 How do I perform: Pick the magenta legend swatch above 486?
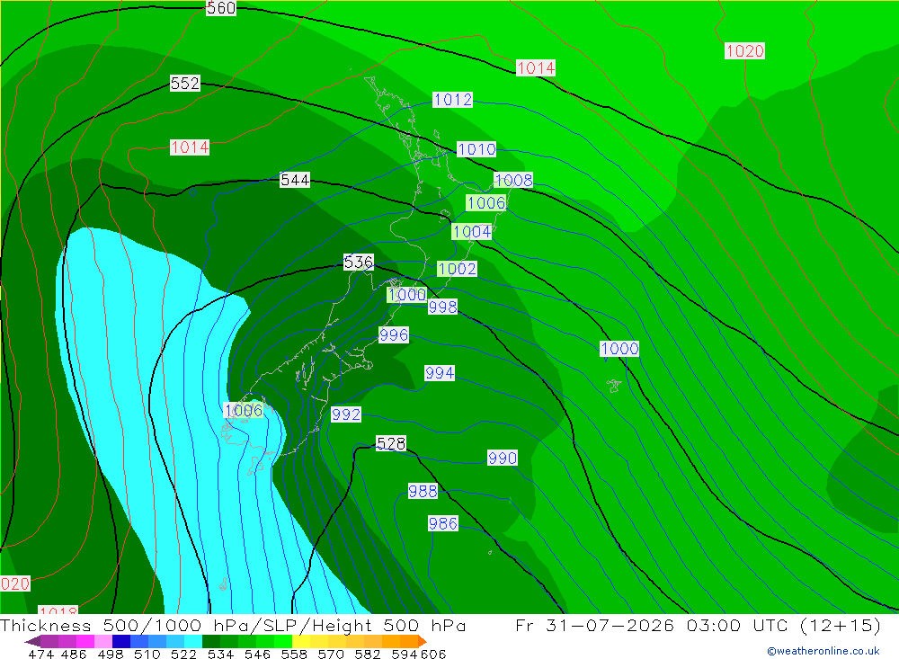pyautogui.click(x=85, y=641)
